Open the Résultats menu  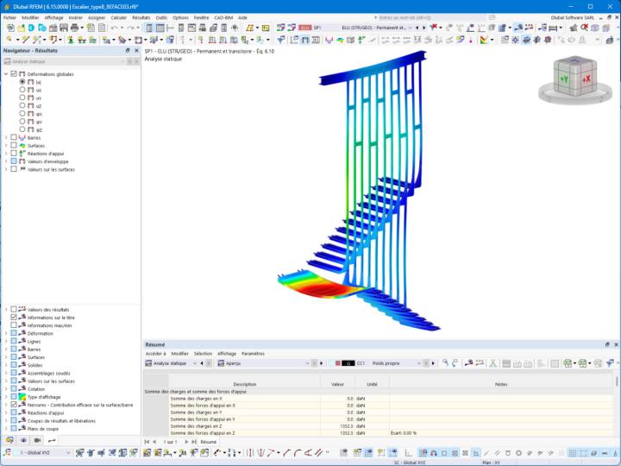point(141,18)
